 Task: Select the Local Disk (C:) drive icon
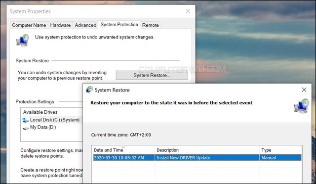[x=26, y=120]
